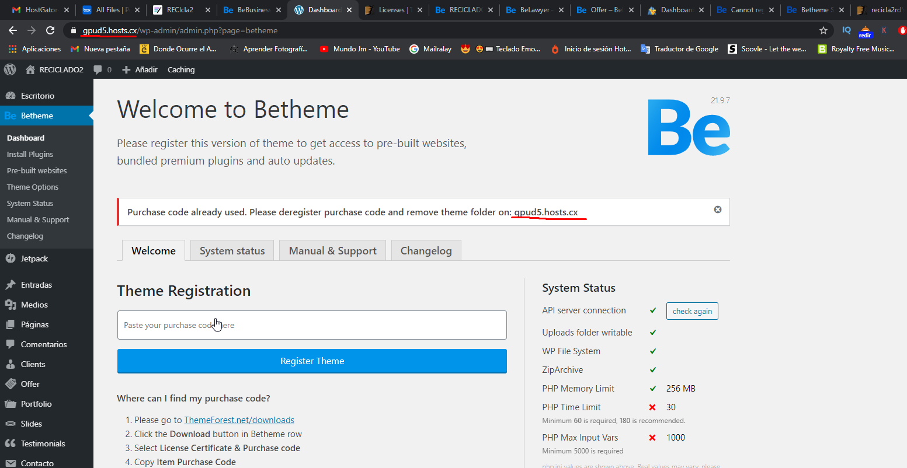Switch to HostGator browser tab

[41, 10]
